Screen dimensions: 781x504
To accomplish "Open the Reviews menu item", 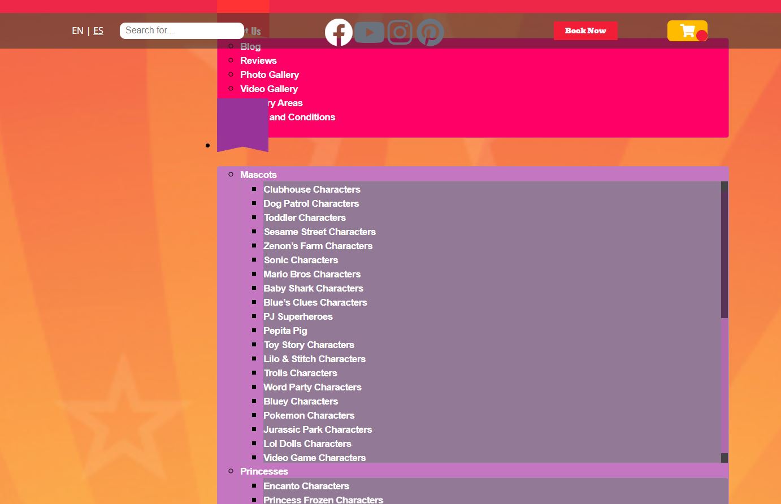I will click(258, 60).
